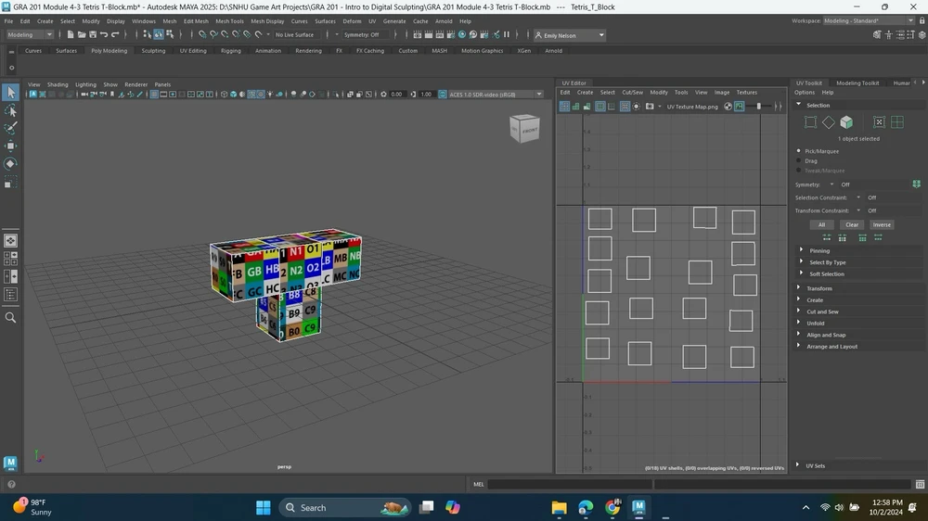Screen dimensions: 928x521
Task: Open the Modeling menu set dropdown
Action: pyautogui.click(x=30, y=35)
